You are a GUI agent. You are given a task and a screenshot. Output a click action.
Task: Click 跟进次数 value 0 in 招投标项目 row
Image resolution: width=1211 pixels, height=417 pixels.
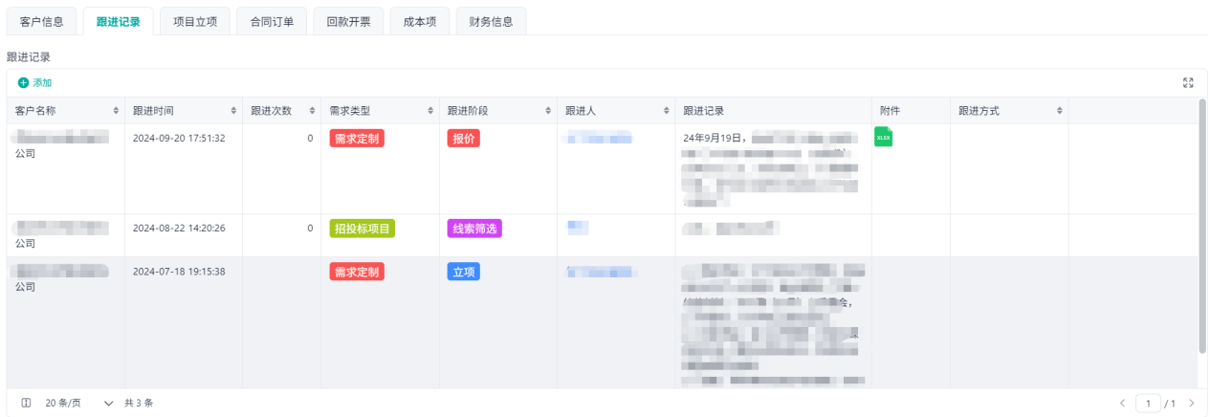coord(310,229)
